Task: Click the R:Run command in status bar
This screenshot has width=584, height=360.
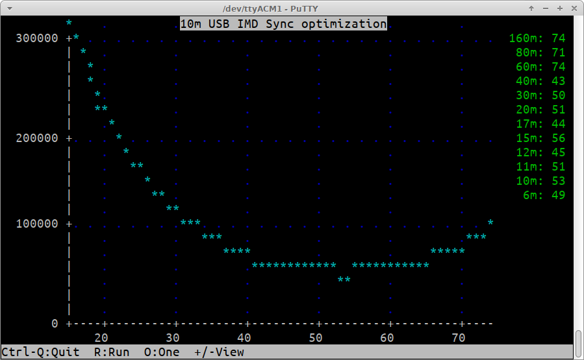Action: pos(111,352)
